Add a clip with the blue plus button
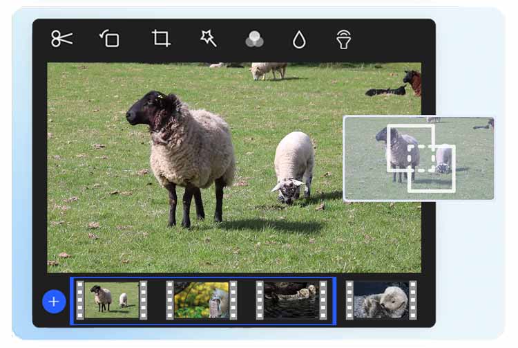This screenshot has width=518, height=348. click(x=54, y=302)
